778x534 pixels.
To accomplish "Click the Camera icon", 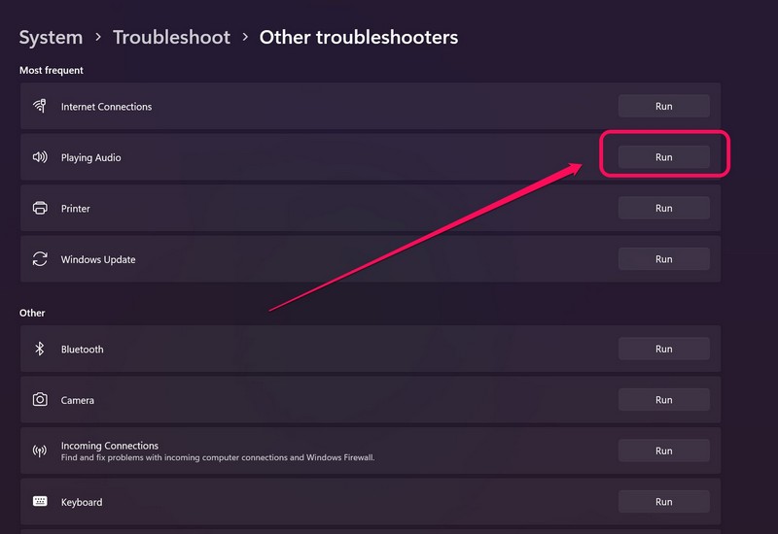I will pos(40,400).
